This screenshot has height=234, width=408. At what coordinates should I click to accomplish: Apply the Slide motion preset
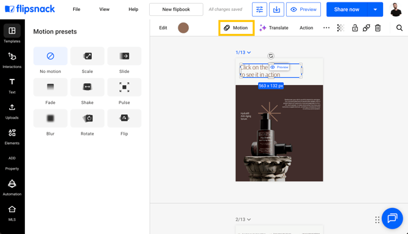pyautogui.click(x=124, y=56)
